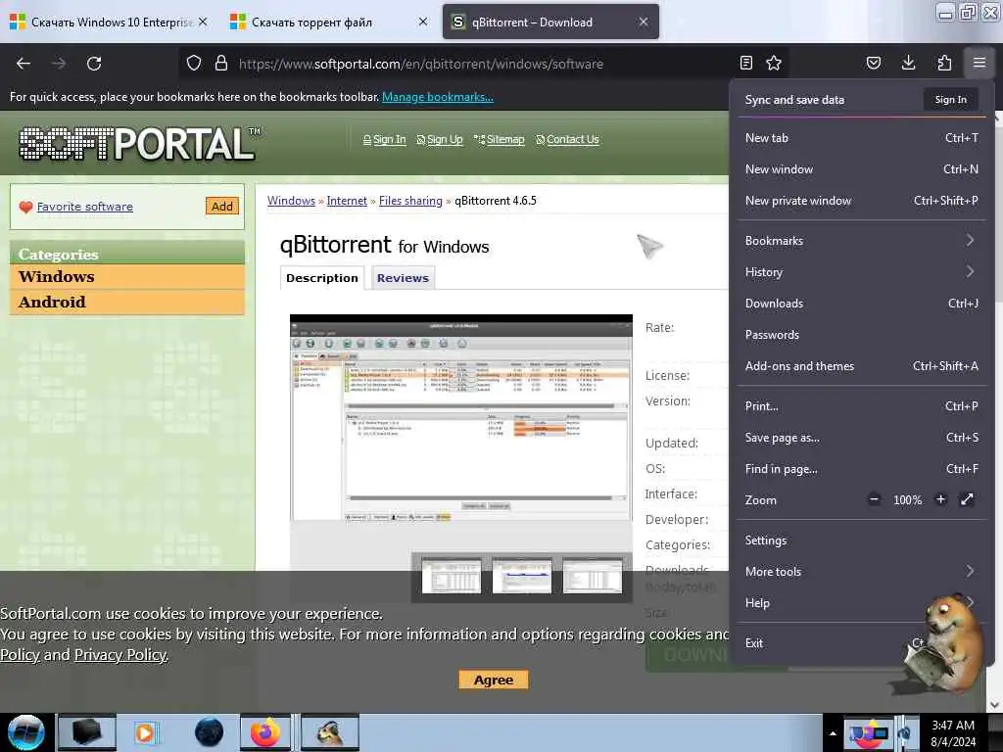
Task: Select Find in page… menu item
Action: [x=861, y=469]
